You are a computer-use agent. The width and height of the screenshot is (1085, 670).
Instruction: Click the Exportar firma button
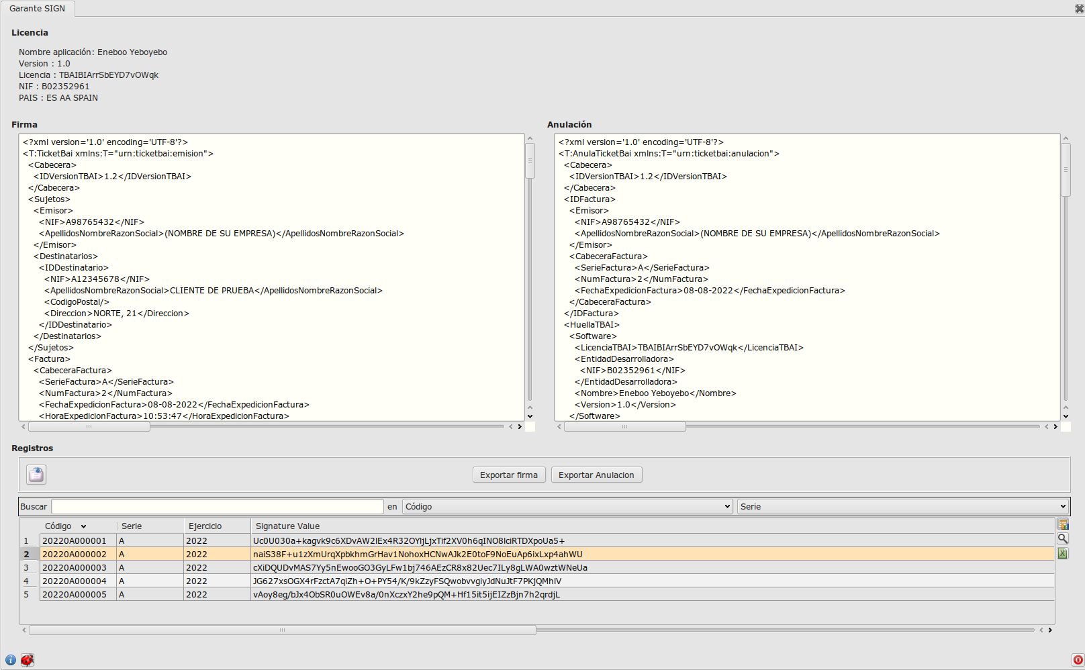pos(509,475)
